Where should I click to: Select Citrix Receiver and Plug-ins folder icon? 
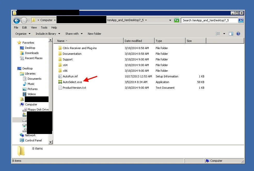pyautogui.click(x=60, y=48)
